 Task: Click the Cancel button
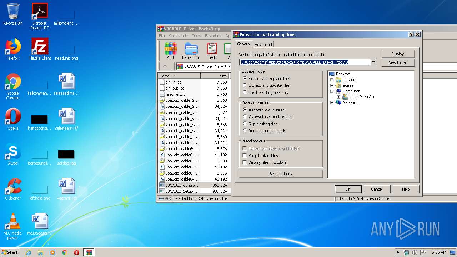click(377, 189)
